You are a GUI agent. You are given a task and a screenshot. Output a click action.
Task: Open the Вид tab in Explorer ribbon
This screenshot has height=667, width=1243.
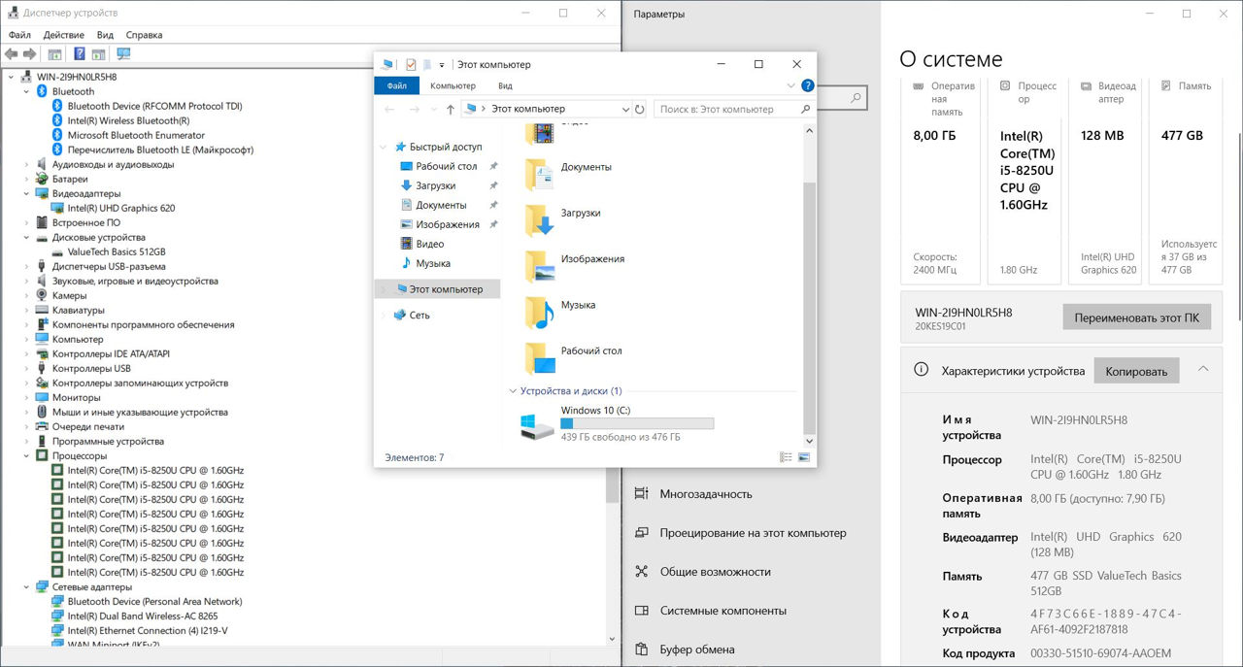point(505,85)
